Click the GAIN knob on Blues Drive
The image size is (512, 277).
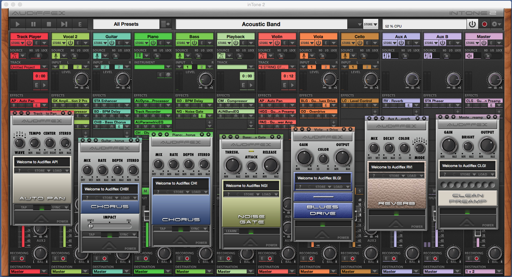(305, 157)
